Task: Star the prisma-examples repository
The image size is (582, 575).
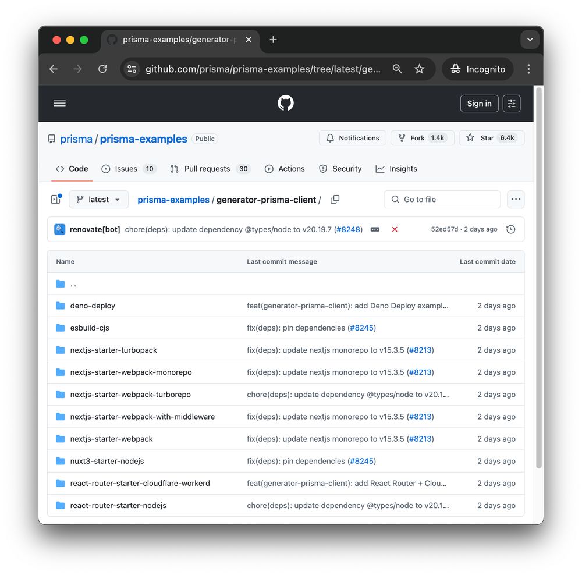Action: point(491,138)
